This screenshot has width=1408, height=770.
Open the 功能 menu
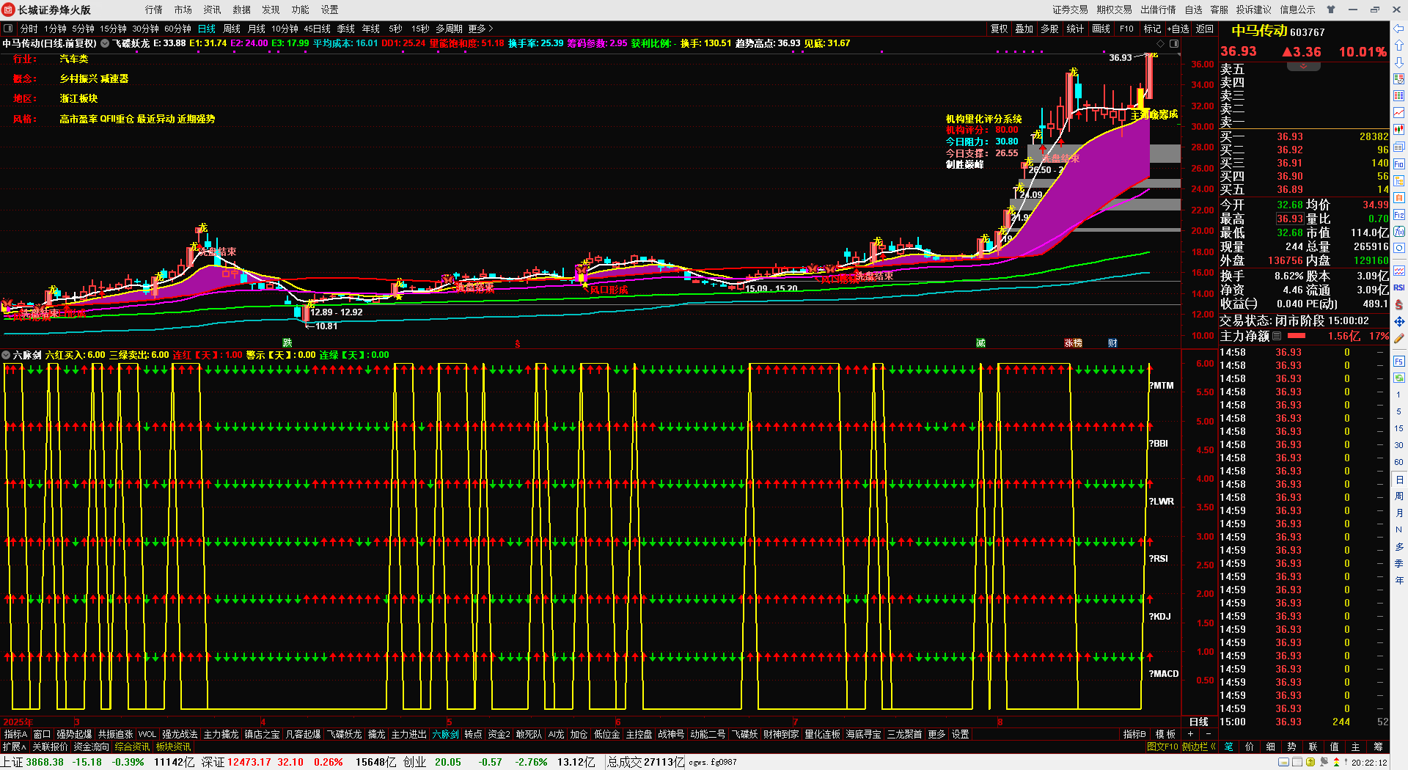click(x=301, y=10)
